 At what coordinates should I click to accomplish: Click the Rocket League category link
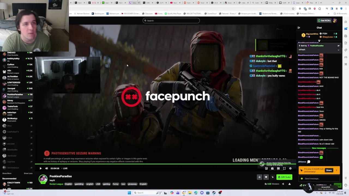coord(56,184)
